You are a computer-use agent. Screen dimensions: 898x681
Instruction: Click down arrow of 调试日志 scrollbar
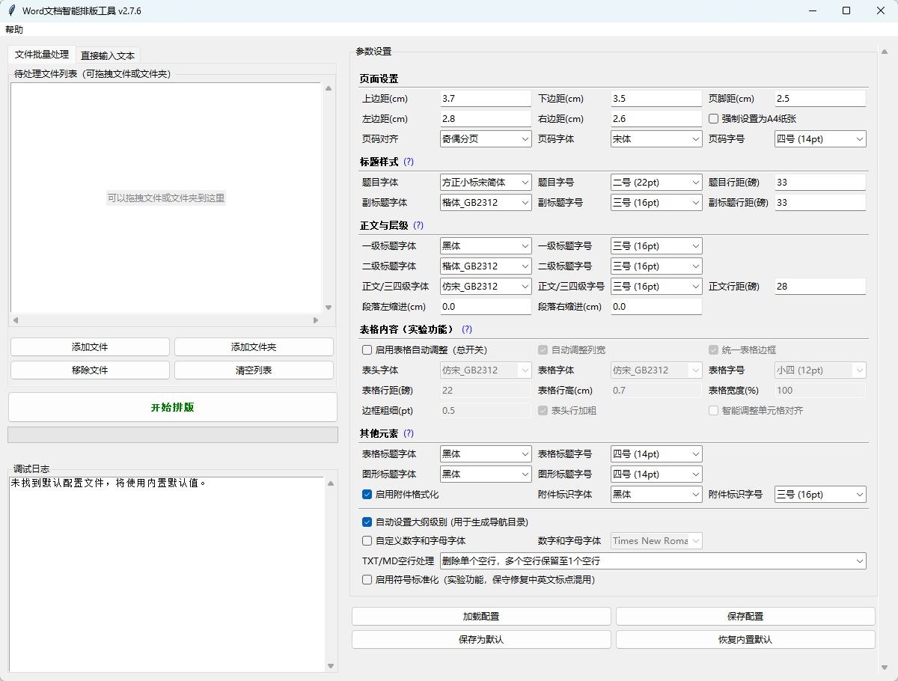click(x=331, y=666)
